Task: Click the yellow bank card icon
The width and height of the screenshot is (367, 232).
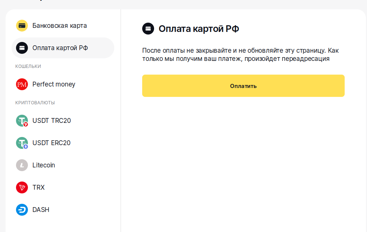Action: 22,26
